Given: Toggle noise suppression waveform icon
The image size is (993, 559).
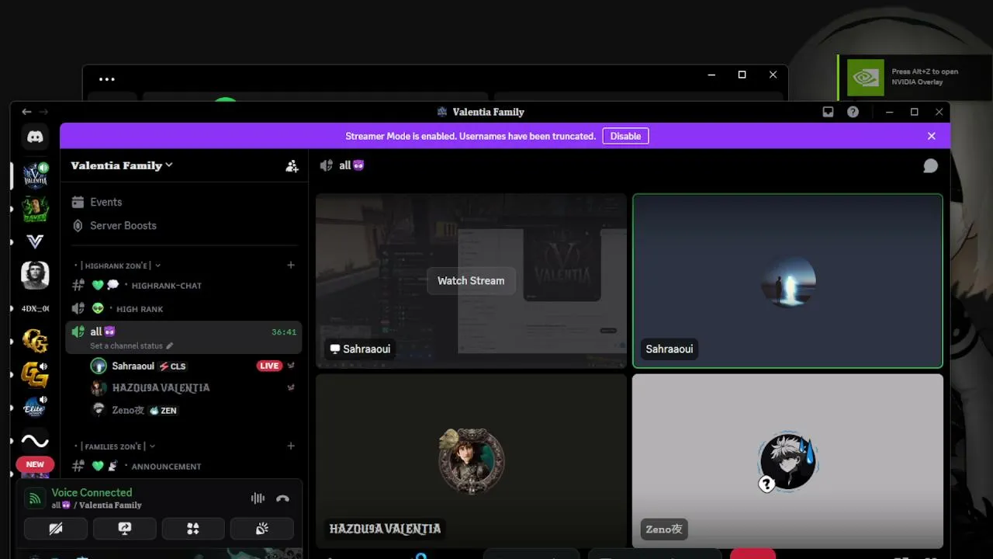Looking at the screenshot, I should tap(258, 498).
